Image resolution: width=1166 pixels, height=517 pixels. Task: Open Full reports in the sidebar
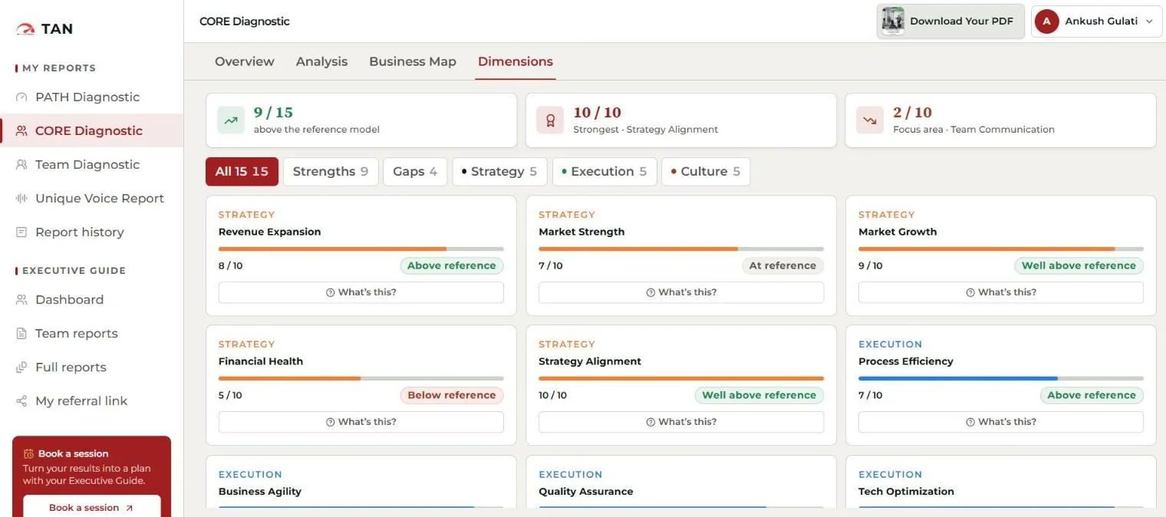[91, 367]
